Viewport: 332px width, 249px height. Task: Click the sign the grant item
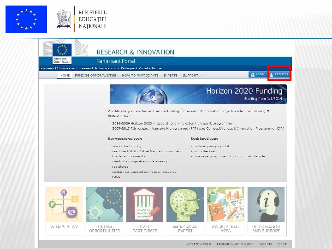pyautogui.click(x=206, y=151)
